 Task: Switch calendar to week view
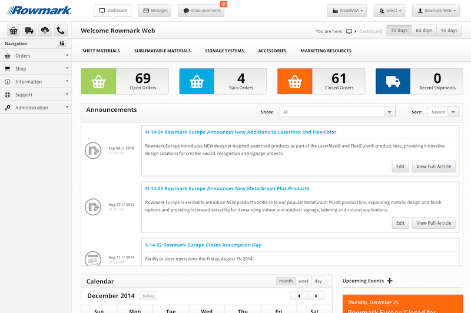click(x=303, y=281)
